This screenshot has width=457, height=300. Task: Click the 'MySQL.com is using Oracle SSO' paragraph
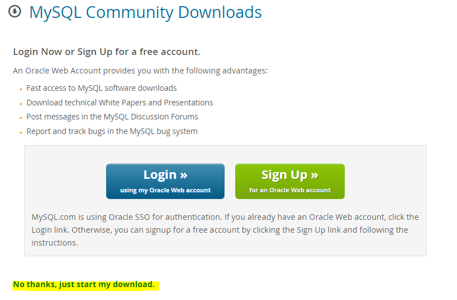225,230
